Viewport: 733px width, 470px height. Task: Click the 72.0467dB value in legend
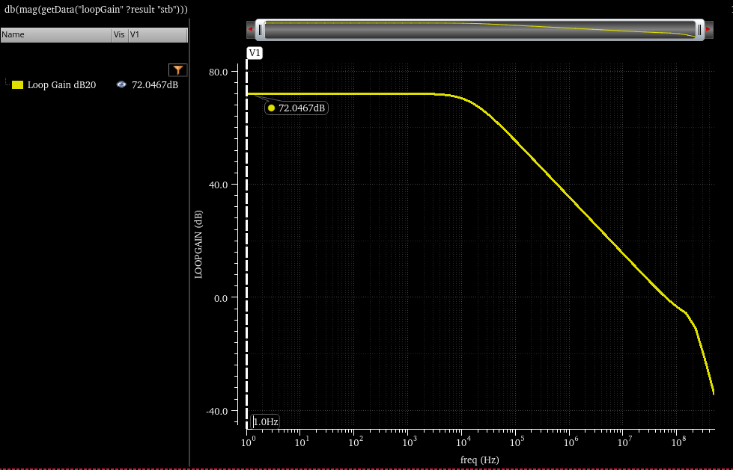(155, 84)
